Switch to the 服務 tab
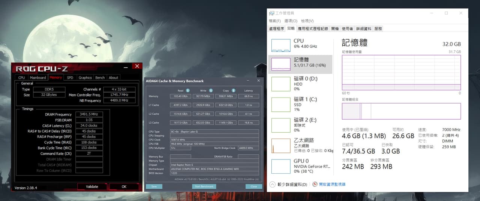The height and width of the screenshot is (201, 480). pos(378,29)
